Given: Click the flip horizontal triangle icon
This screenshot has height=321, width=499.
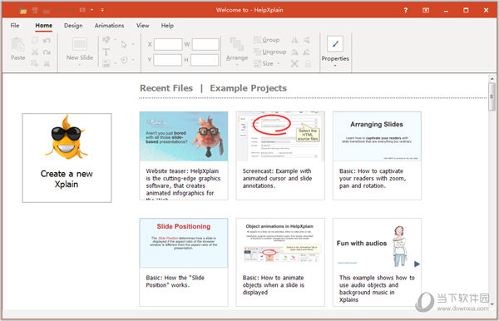Looking at the screenshot, I should (294, 40).
